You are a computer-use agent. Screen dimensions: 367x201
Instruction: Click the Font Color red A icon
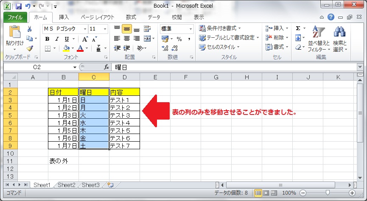(x=80, y=48)
